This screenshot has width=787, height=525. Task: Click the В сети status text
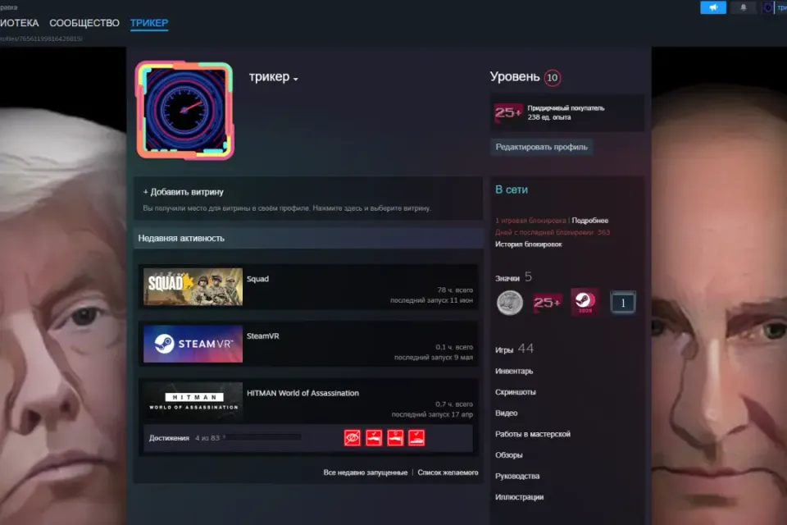pyautogui.click(x=512, y=190)
